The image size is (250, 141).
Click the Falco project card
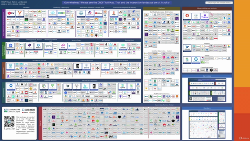tap(85, 87)
